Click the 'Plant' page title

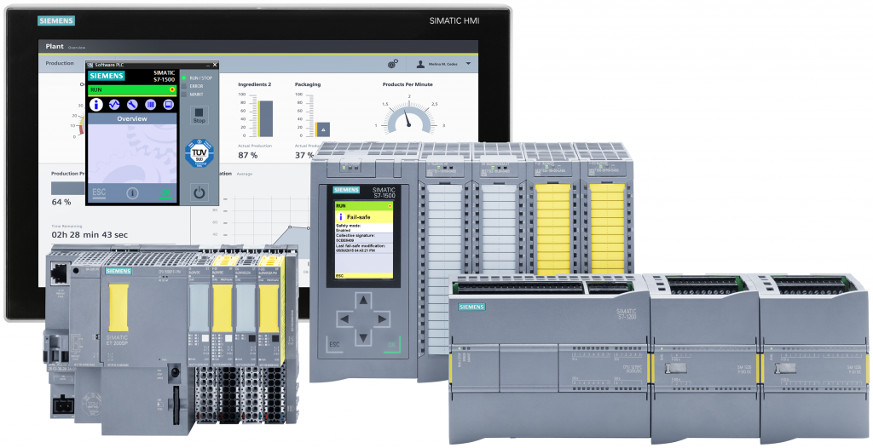pyautogui.click(x=55, y=46)
